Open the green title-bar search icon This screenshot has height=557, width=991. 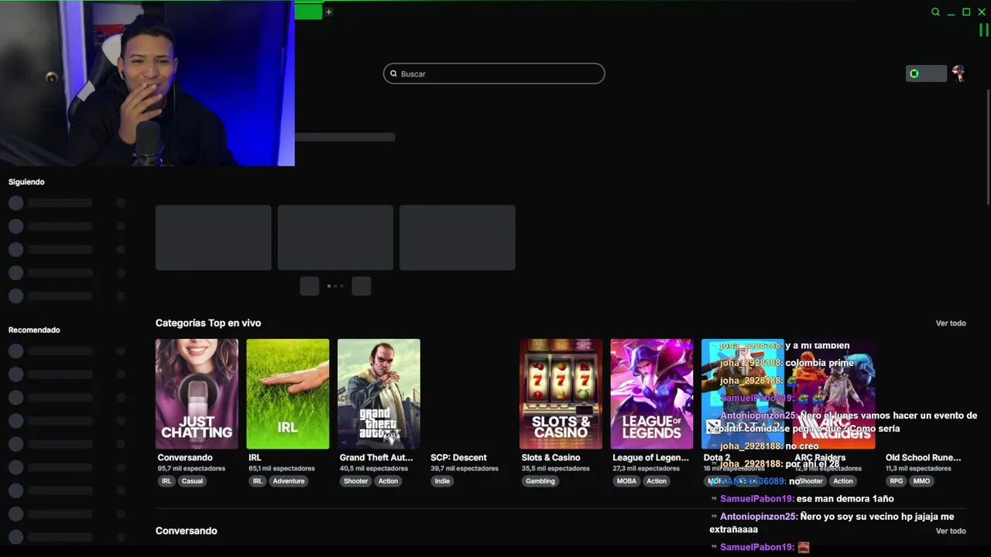tap(935, 12)
